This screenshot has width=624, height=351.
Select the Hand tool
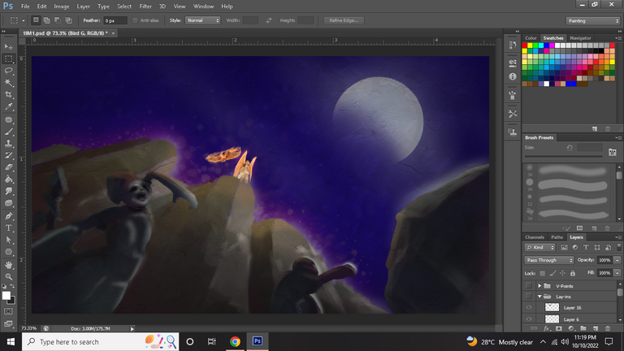click(x=8, y=265)
